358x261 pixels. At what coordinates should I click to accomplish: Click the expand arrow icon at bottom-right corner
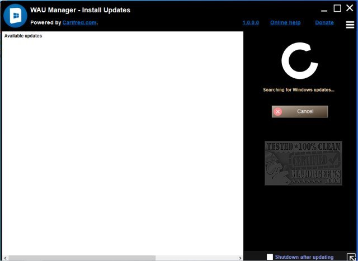pos(351,257)
